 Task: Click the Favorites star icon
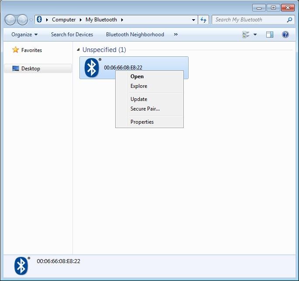[x=15, y=50]
